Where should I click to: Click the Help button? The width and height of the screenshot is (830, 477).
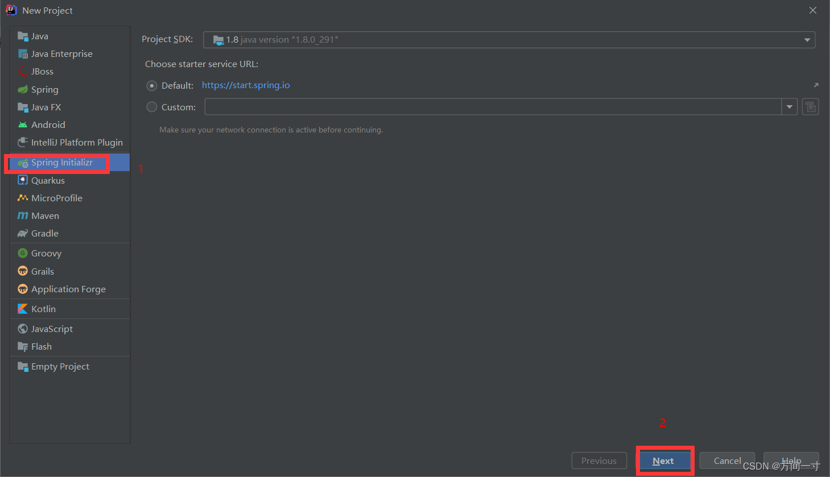point(791,461)
